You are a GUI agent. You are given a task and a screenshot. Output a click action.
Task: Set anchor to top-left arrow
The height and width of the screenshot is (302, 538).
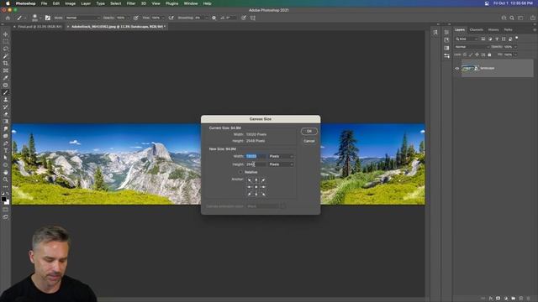pyautogui.click(x=250, y=180)
